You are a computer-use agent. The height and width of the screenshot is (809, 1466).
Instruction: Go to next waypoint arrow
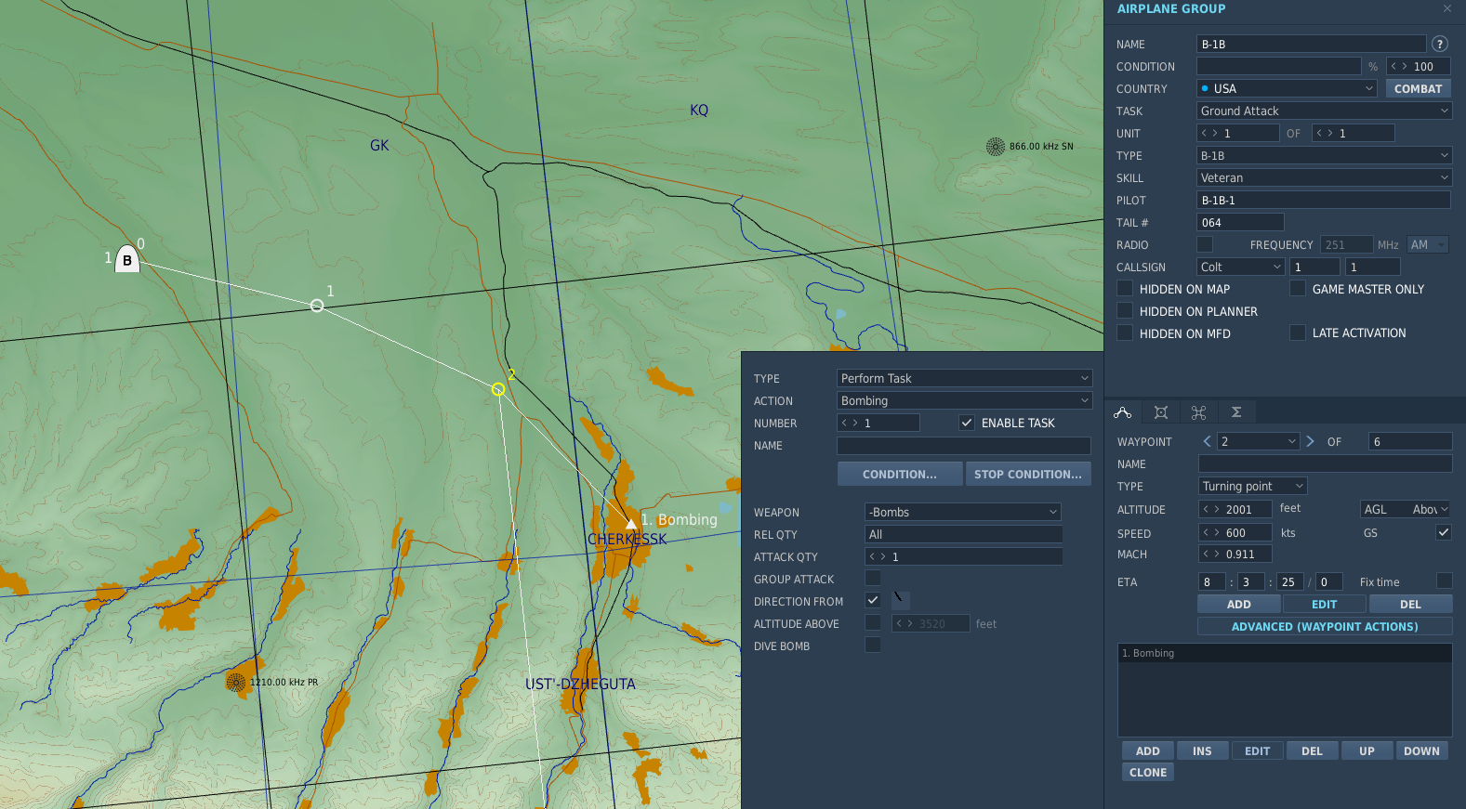[x=1310, y=441]
